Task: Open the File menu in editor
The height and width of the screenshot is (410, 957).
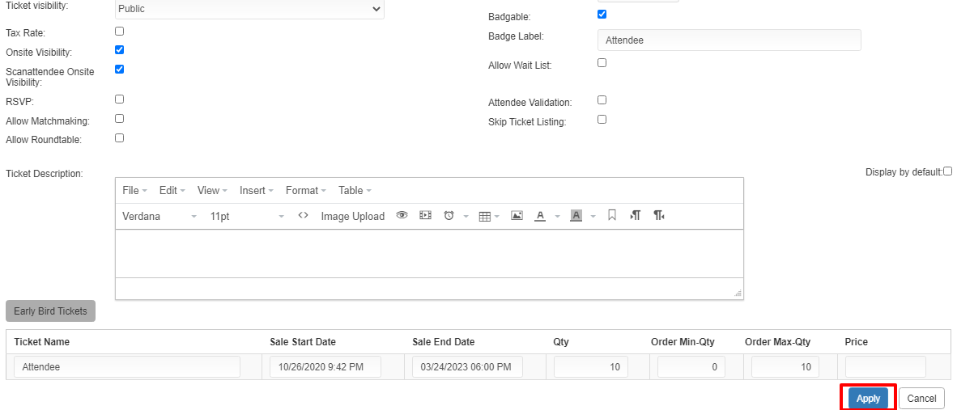Action: point(135,191)
